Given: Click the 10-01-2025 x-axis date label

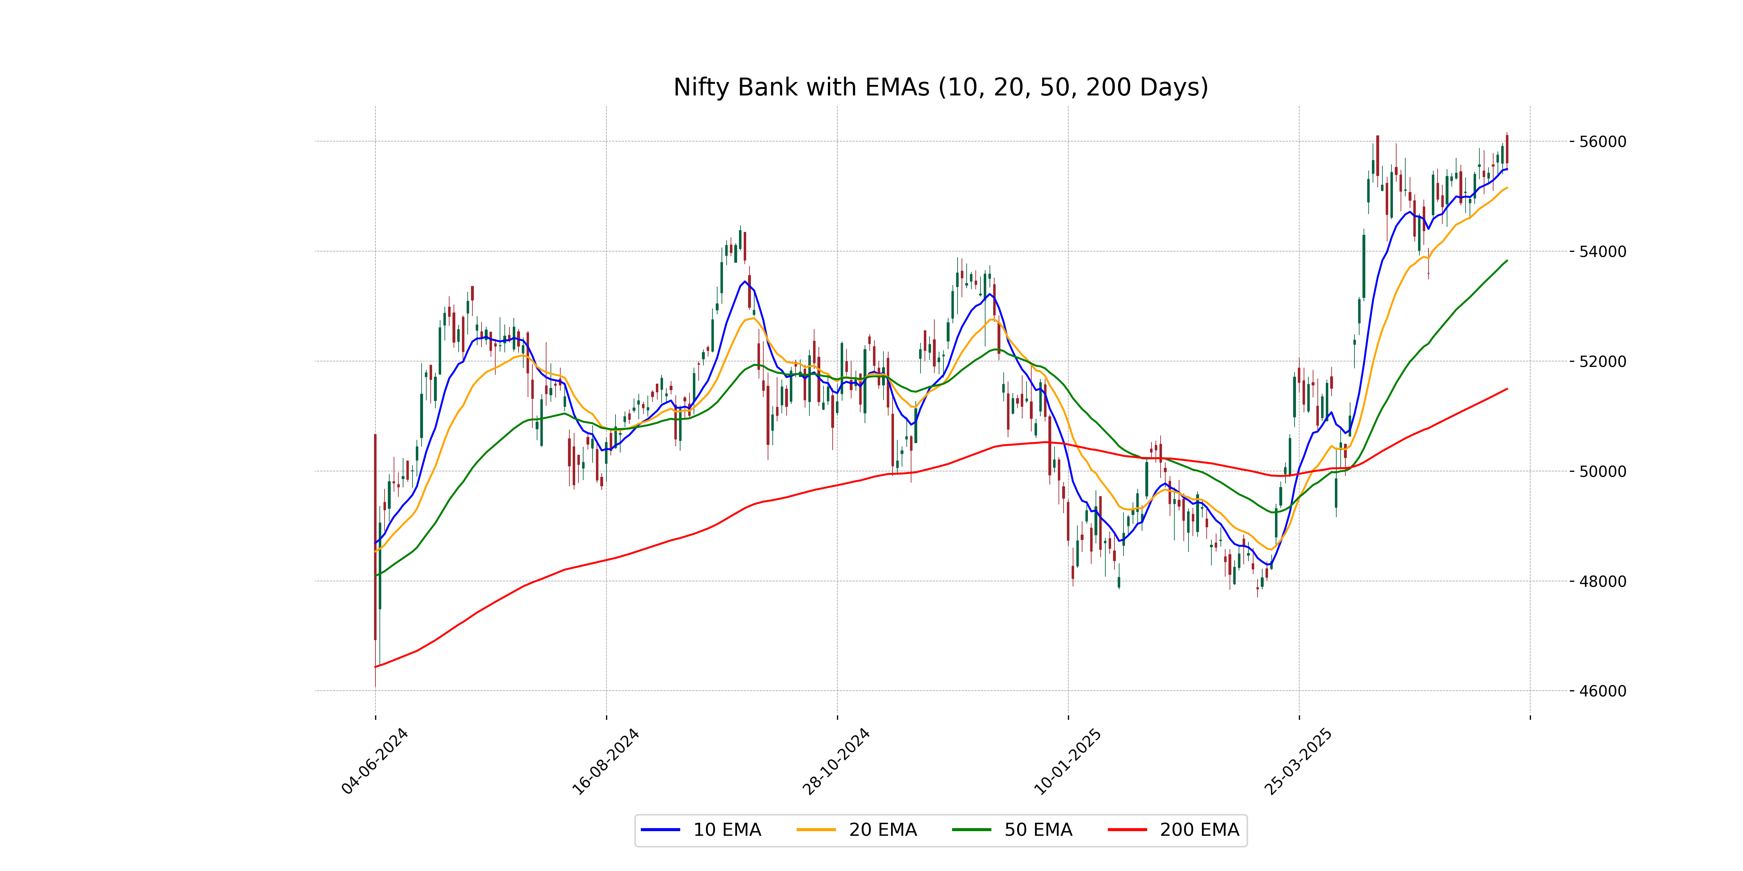Looking at the screenshot, I should (1068, 761).
